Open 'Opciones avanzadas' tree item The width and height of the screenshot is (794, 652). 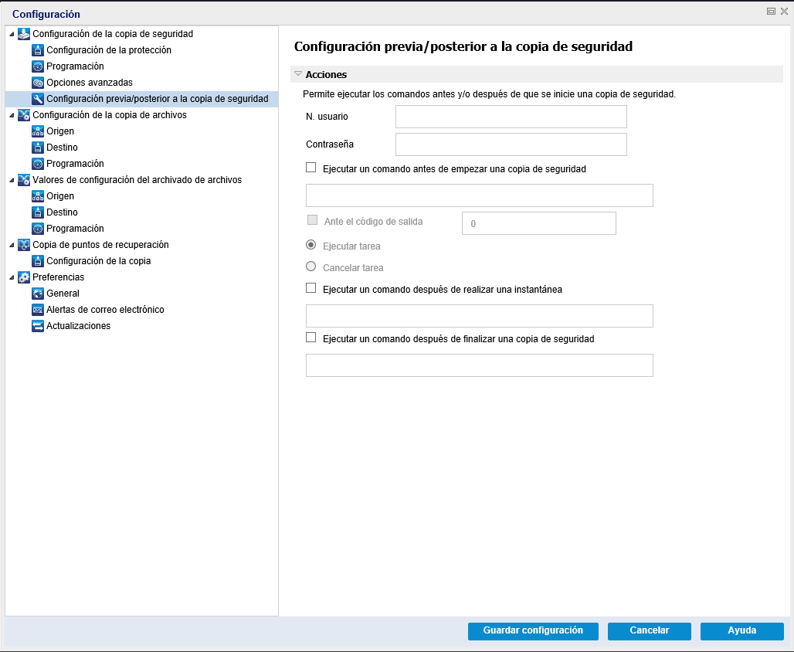90,83
